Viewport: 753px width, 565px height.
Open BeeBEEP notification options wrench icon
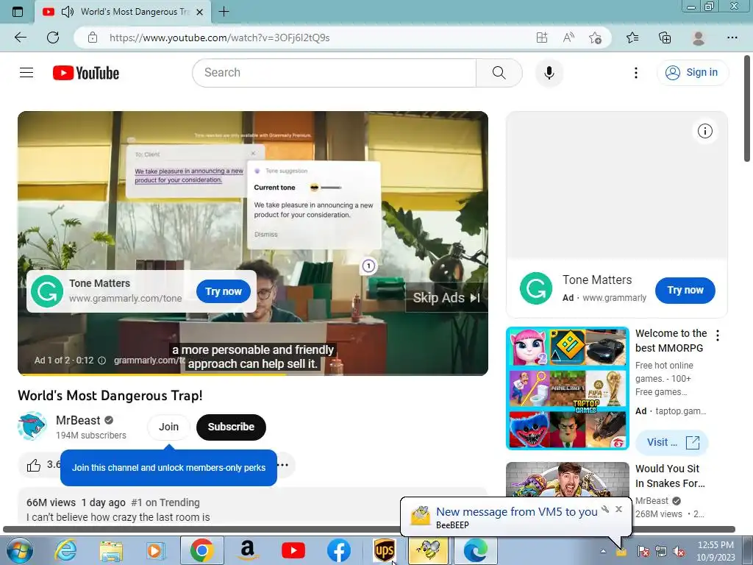pyautogui.click(x=605, y=509)
